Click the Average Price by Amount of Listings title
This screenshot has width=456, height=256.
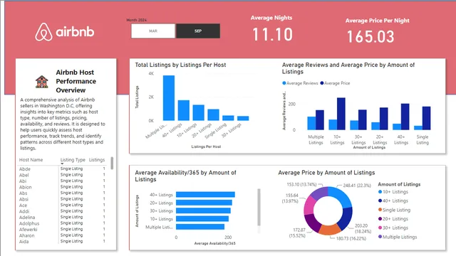click(x=326, y=173)
